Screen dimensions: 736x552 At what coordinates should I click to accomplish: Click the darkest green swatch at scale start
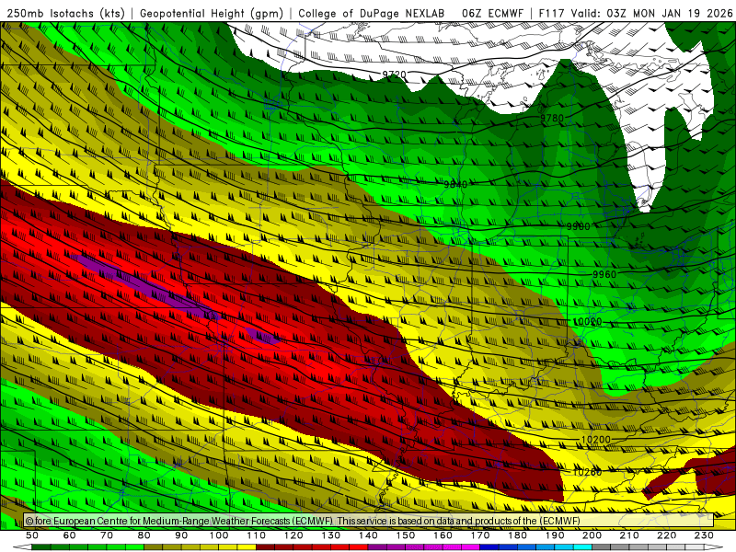pyautogui.click(x=41, y=547)
